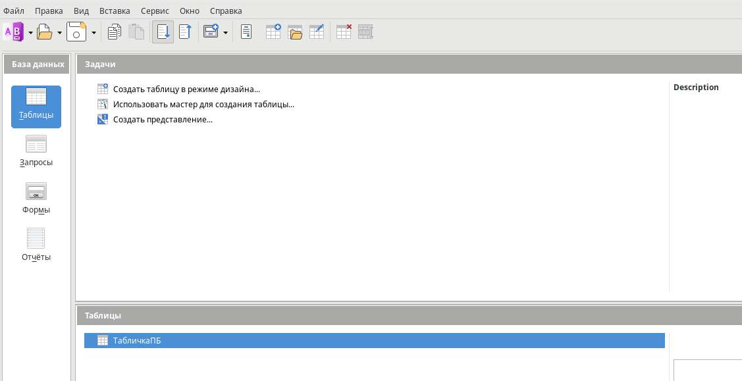Click the New Form toolbar icon
This screenshot has height=381, width=742.
(211, 32)
